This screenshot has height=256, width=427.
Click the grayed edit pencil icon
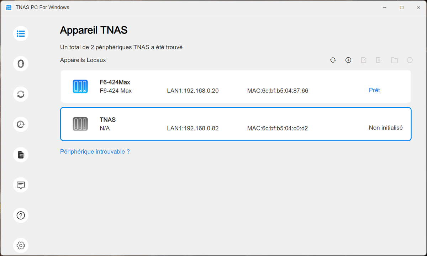pyautogui.click(x=364, y=60)
